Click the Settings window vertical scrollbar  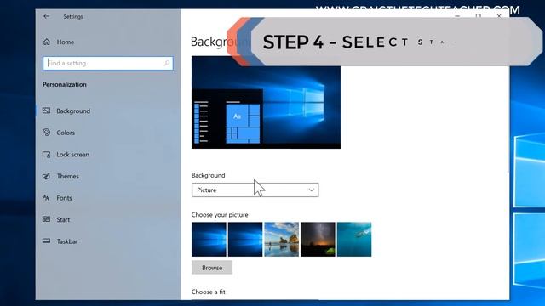click(508, 118)
